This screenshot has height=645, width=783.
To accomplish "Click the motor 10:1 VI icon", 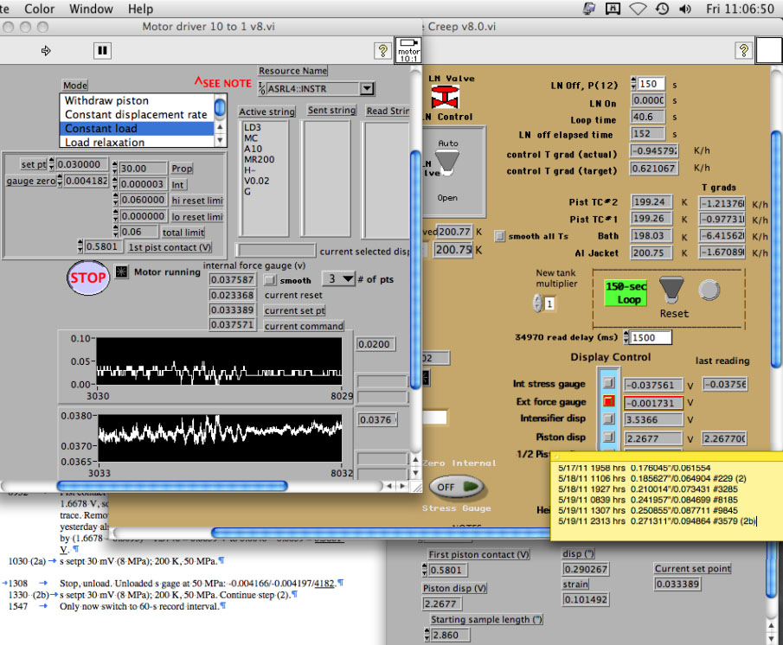I will (408, 50).
